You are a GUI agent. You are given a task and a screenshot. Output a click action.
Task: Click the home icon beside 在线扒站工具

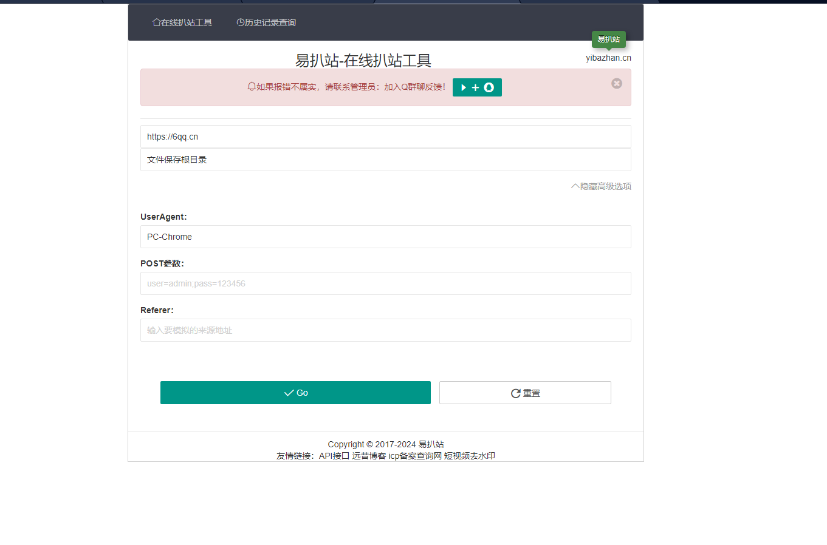click(156, 22)
